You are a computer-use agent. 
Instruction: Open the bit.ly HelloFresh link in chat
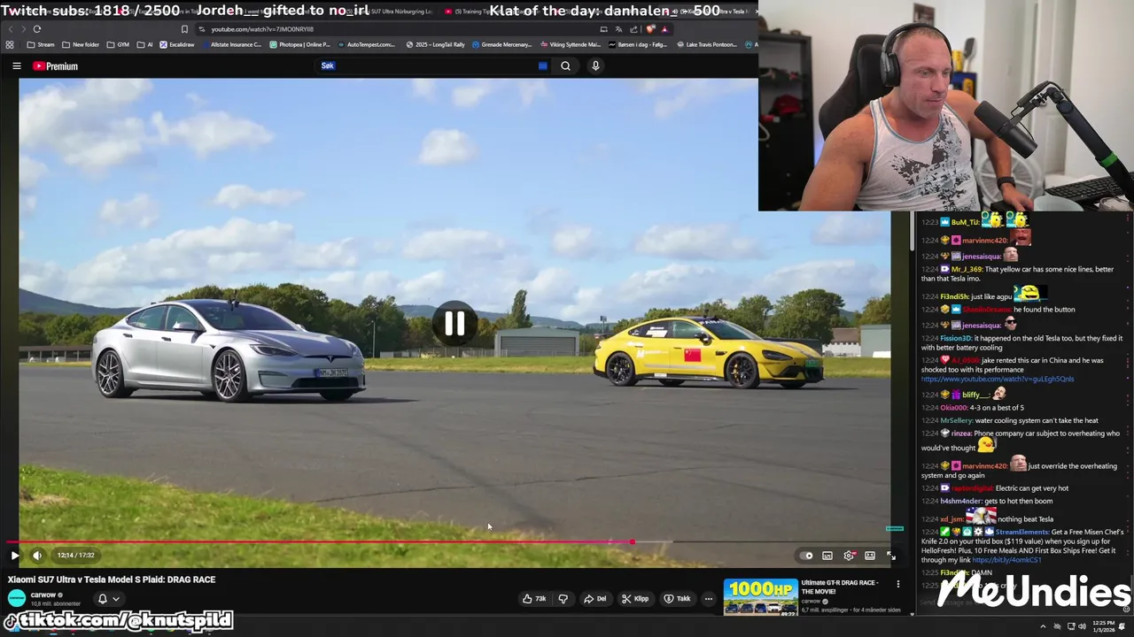[x=1008, y=560]
